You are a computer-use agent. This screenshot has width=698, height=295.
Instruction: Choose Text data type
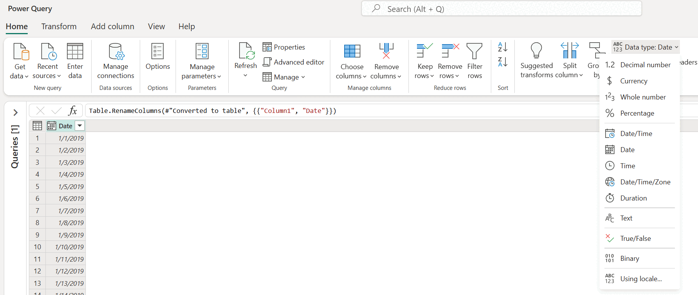pos(639,218)
